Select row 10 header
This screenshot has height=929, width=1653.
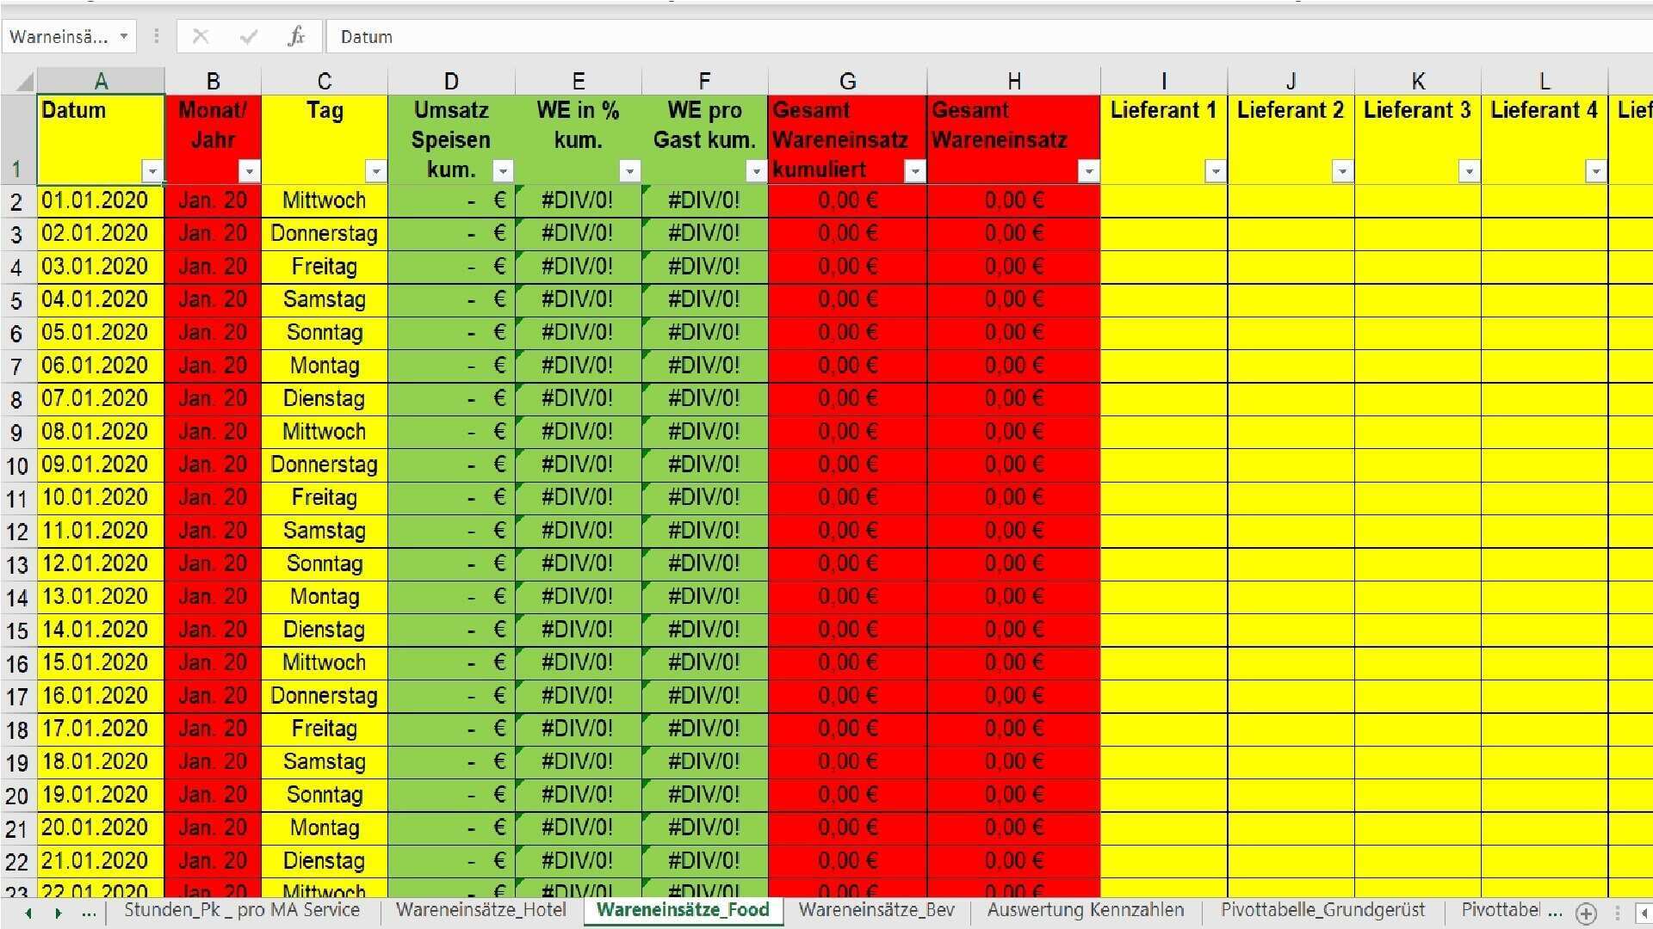click(x=17, y=465)
